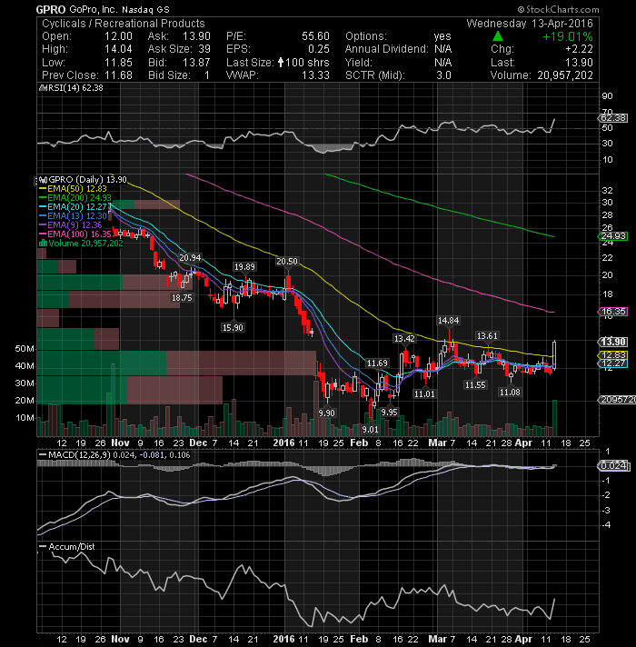Click the Open value 12.00
636x647 pixels.
pos(118,36)
